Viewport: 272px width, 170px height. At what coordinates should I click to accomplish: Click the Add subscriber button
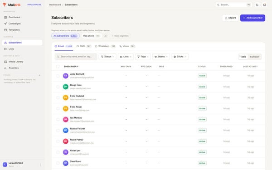coord(253,18)
